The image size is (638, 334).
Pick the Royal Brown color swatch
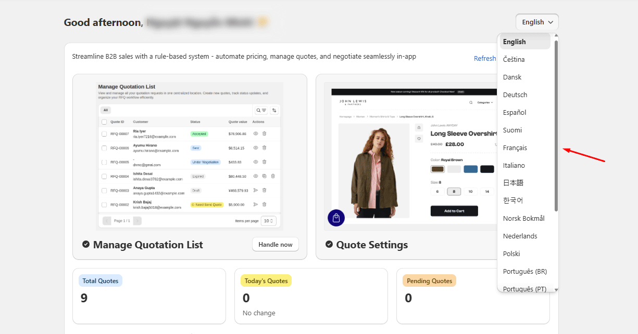coord(437,169)
